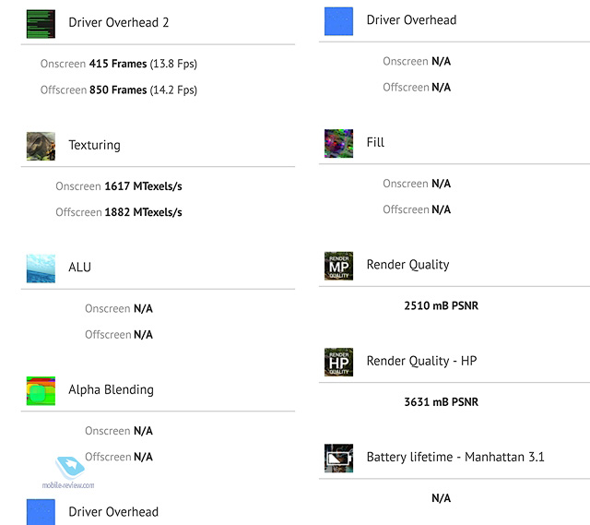
Task: Click Offscreen 1882 MTexels/s result
Action: pyautogui.click(x=119, y=212)
